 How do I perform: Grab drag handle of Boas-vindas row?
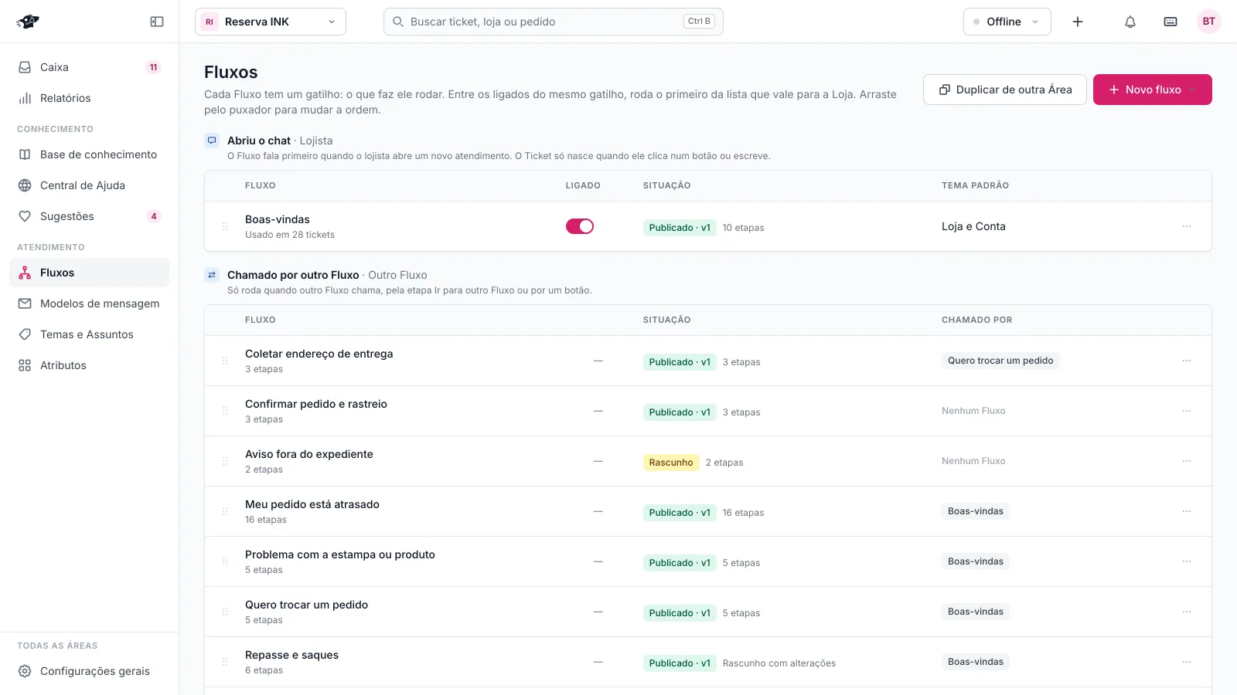click(x=225, y=226)
